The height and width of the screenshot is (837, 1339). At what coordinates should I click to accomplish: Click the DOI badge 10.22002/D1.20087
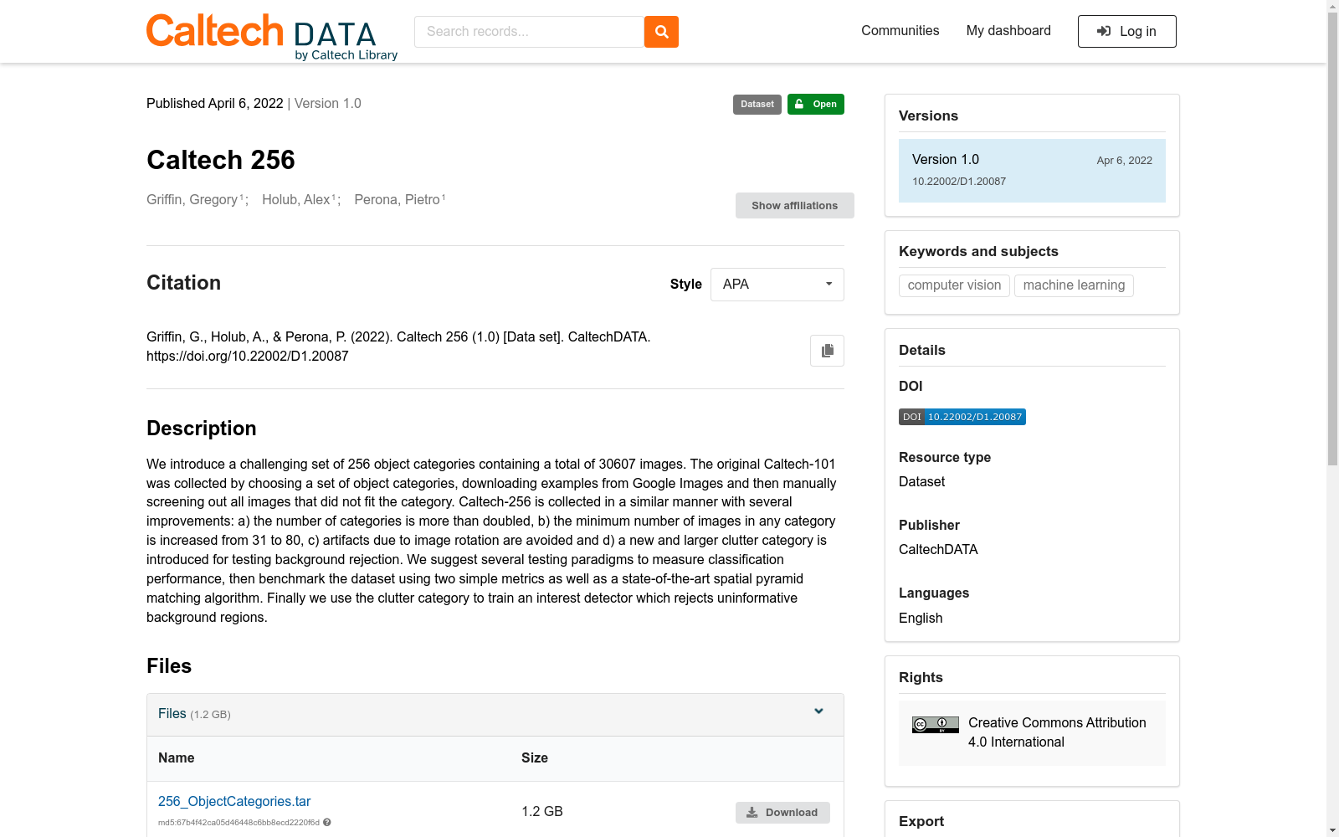pyautogui.click(x=962, y=417)
